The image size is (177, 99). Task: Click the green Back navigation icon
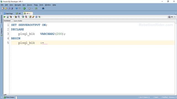(x=24, y=9)
